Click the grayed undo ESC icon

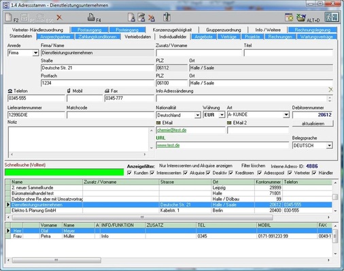pyautogui.click(x=41, y=18)
